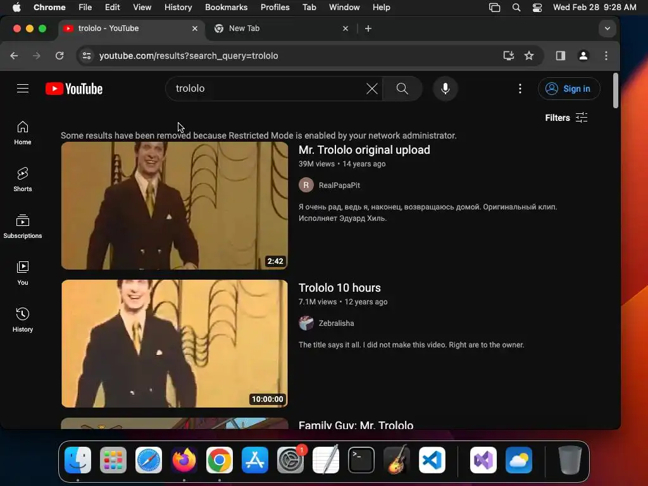This screenshot has width=648, height=486.
Task: Launch Firefox from the Dock
Action: click(184, 460)
